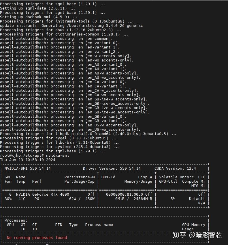Click the aspell "[en_CA-variant_0]" line
This screenshot has height=245, width=228.
[x=63, y=82]
